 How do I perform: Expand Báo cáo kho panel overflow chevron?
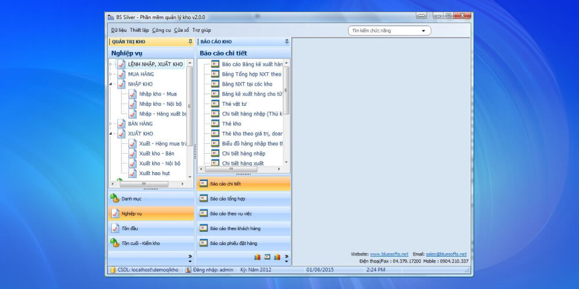(287, 258)
